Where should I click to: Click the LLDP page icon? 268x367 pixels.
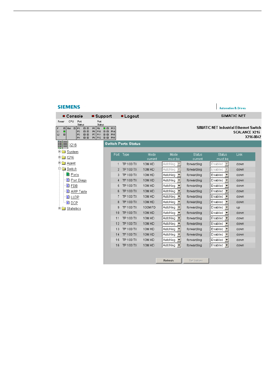tap(68, 197)
